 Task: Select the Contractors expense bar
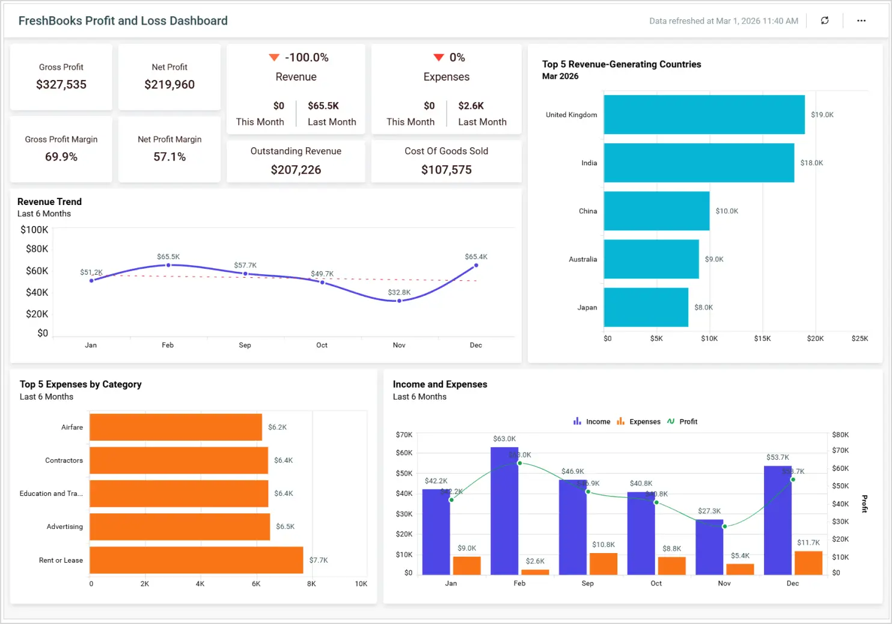(179, 460)
